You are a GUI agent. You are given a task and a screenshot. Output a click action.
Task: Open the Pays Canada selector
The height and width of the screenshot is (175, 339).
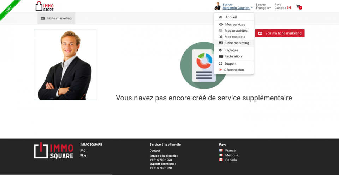pyautogui.click(x=283, y=6)
